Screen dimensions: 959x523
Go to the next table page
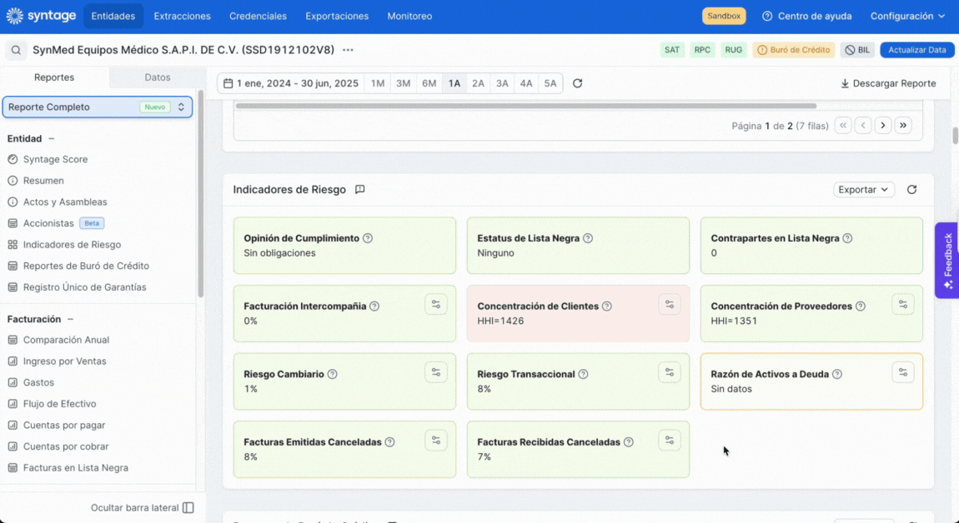[x=883, y=126]
